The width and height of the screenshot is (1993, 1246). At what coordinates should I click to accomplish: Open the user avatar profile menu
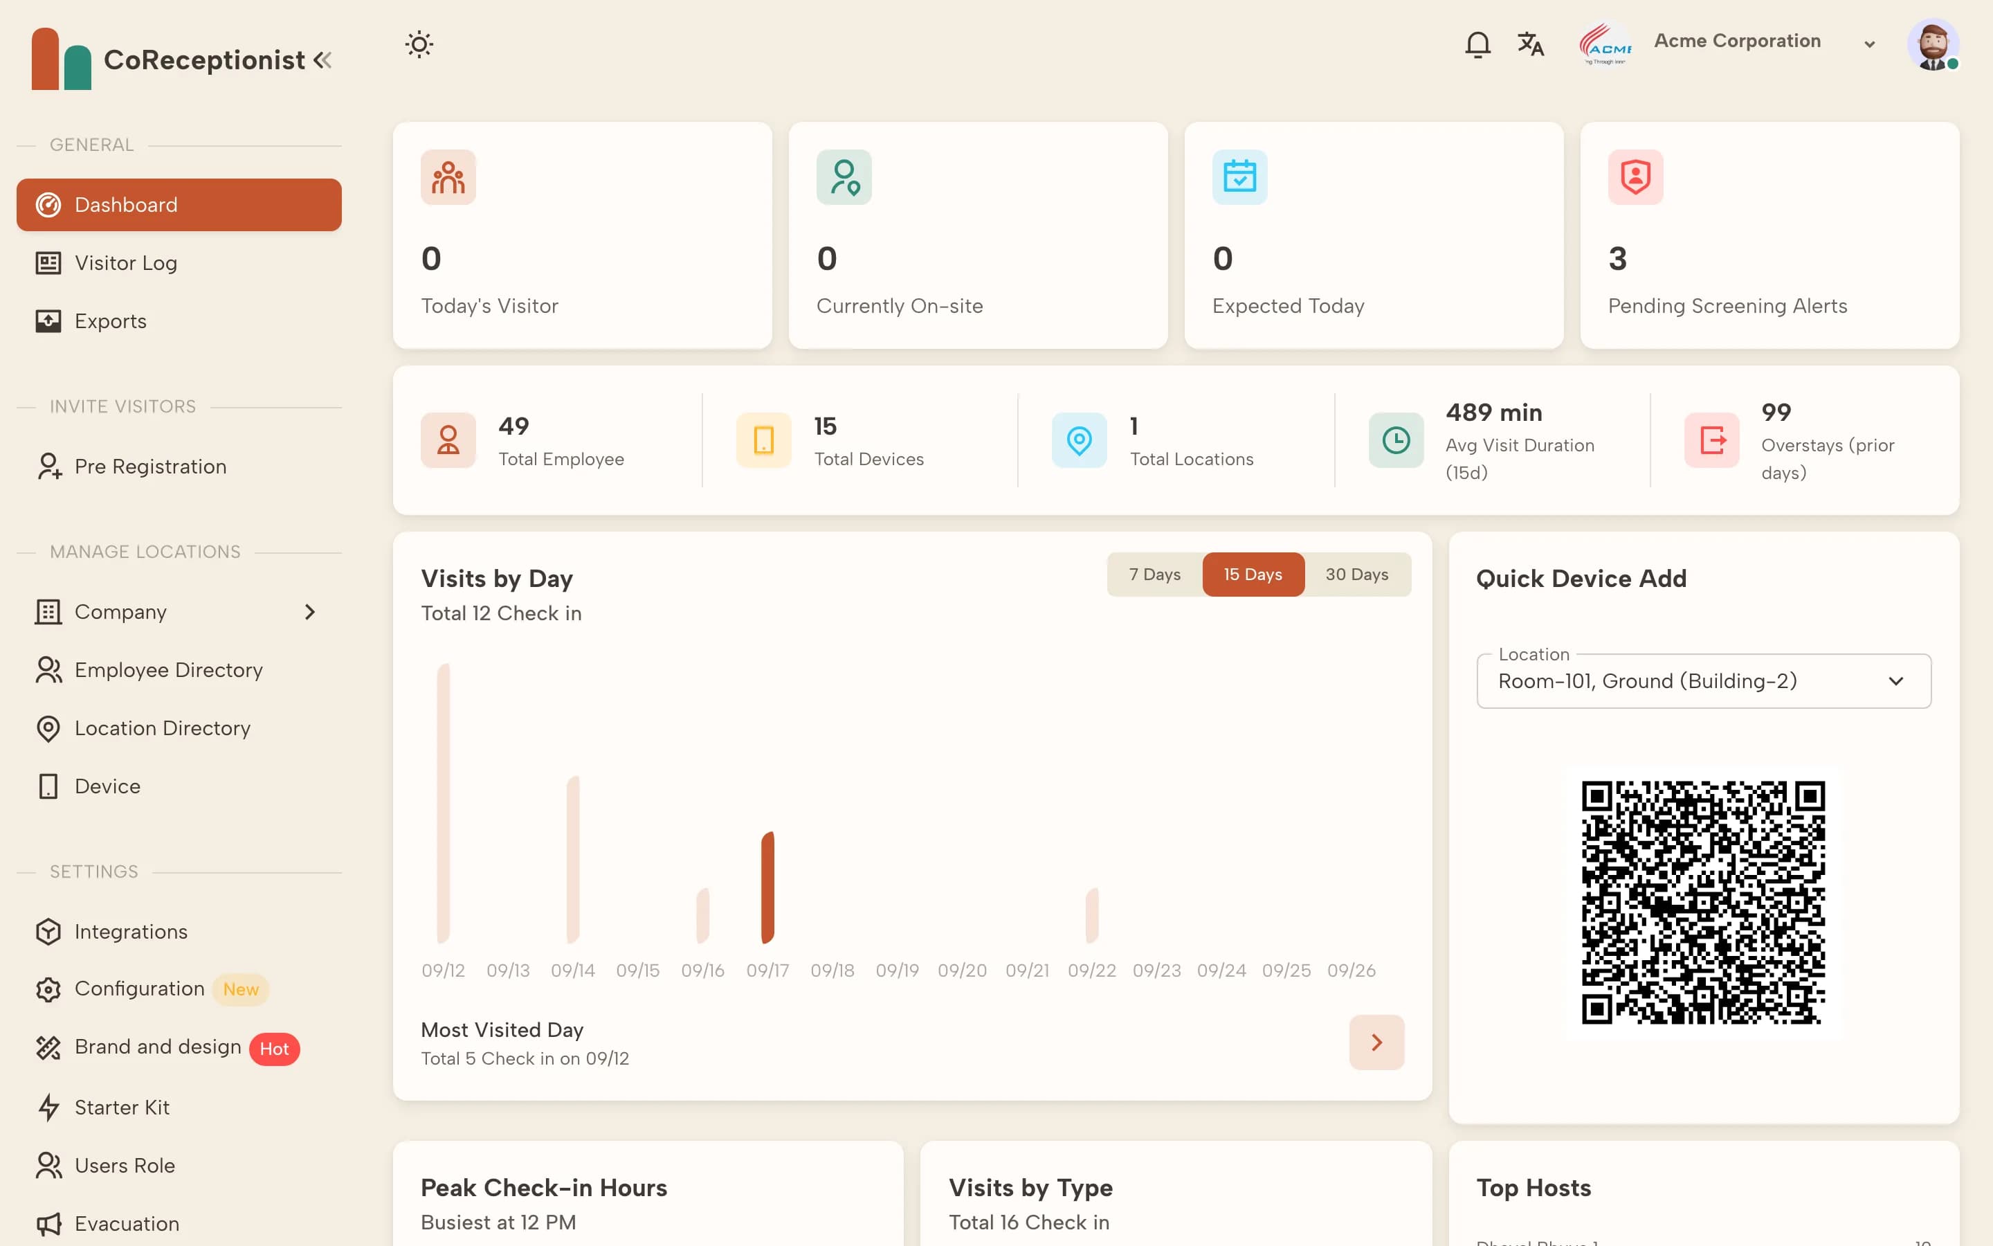tap(1932, 44)
